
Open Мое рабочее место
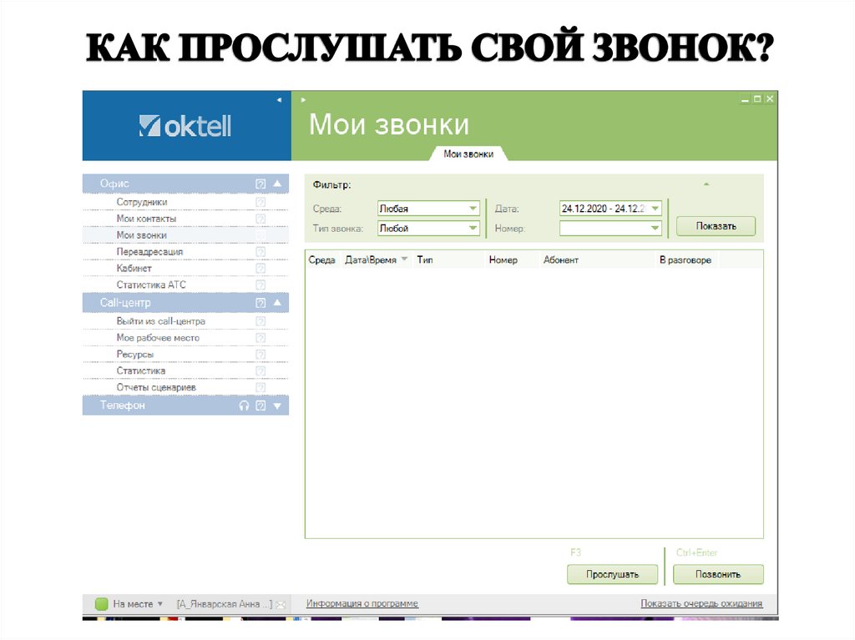(158, 338)
